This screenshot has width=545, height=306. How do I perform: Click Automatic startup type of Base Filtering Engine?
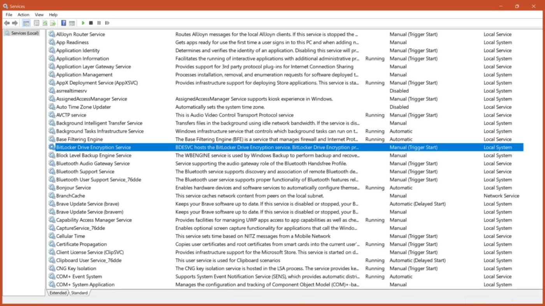pos(401,139)
